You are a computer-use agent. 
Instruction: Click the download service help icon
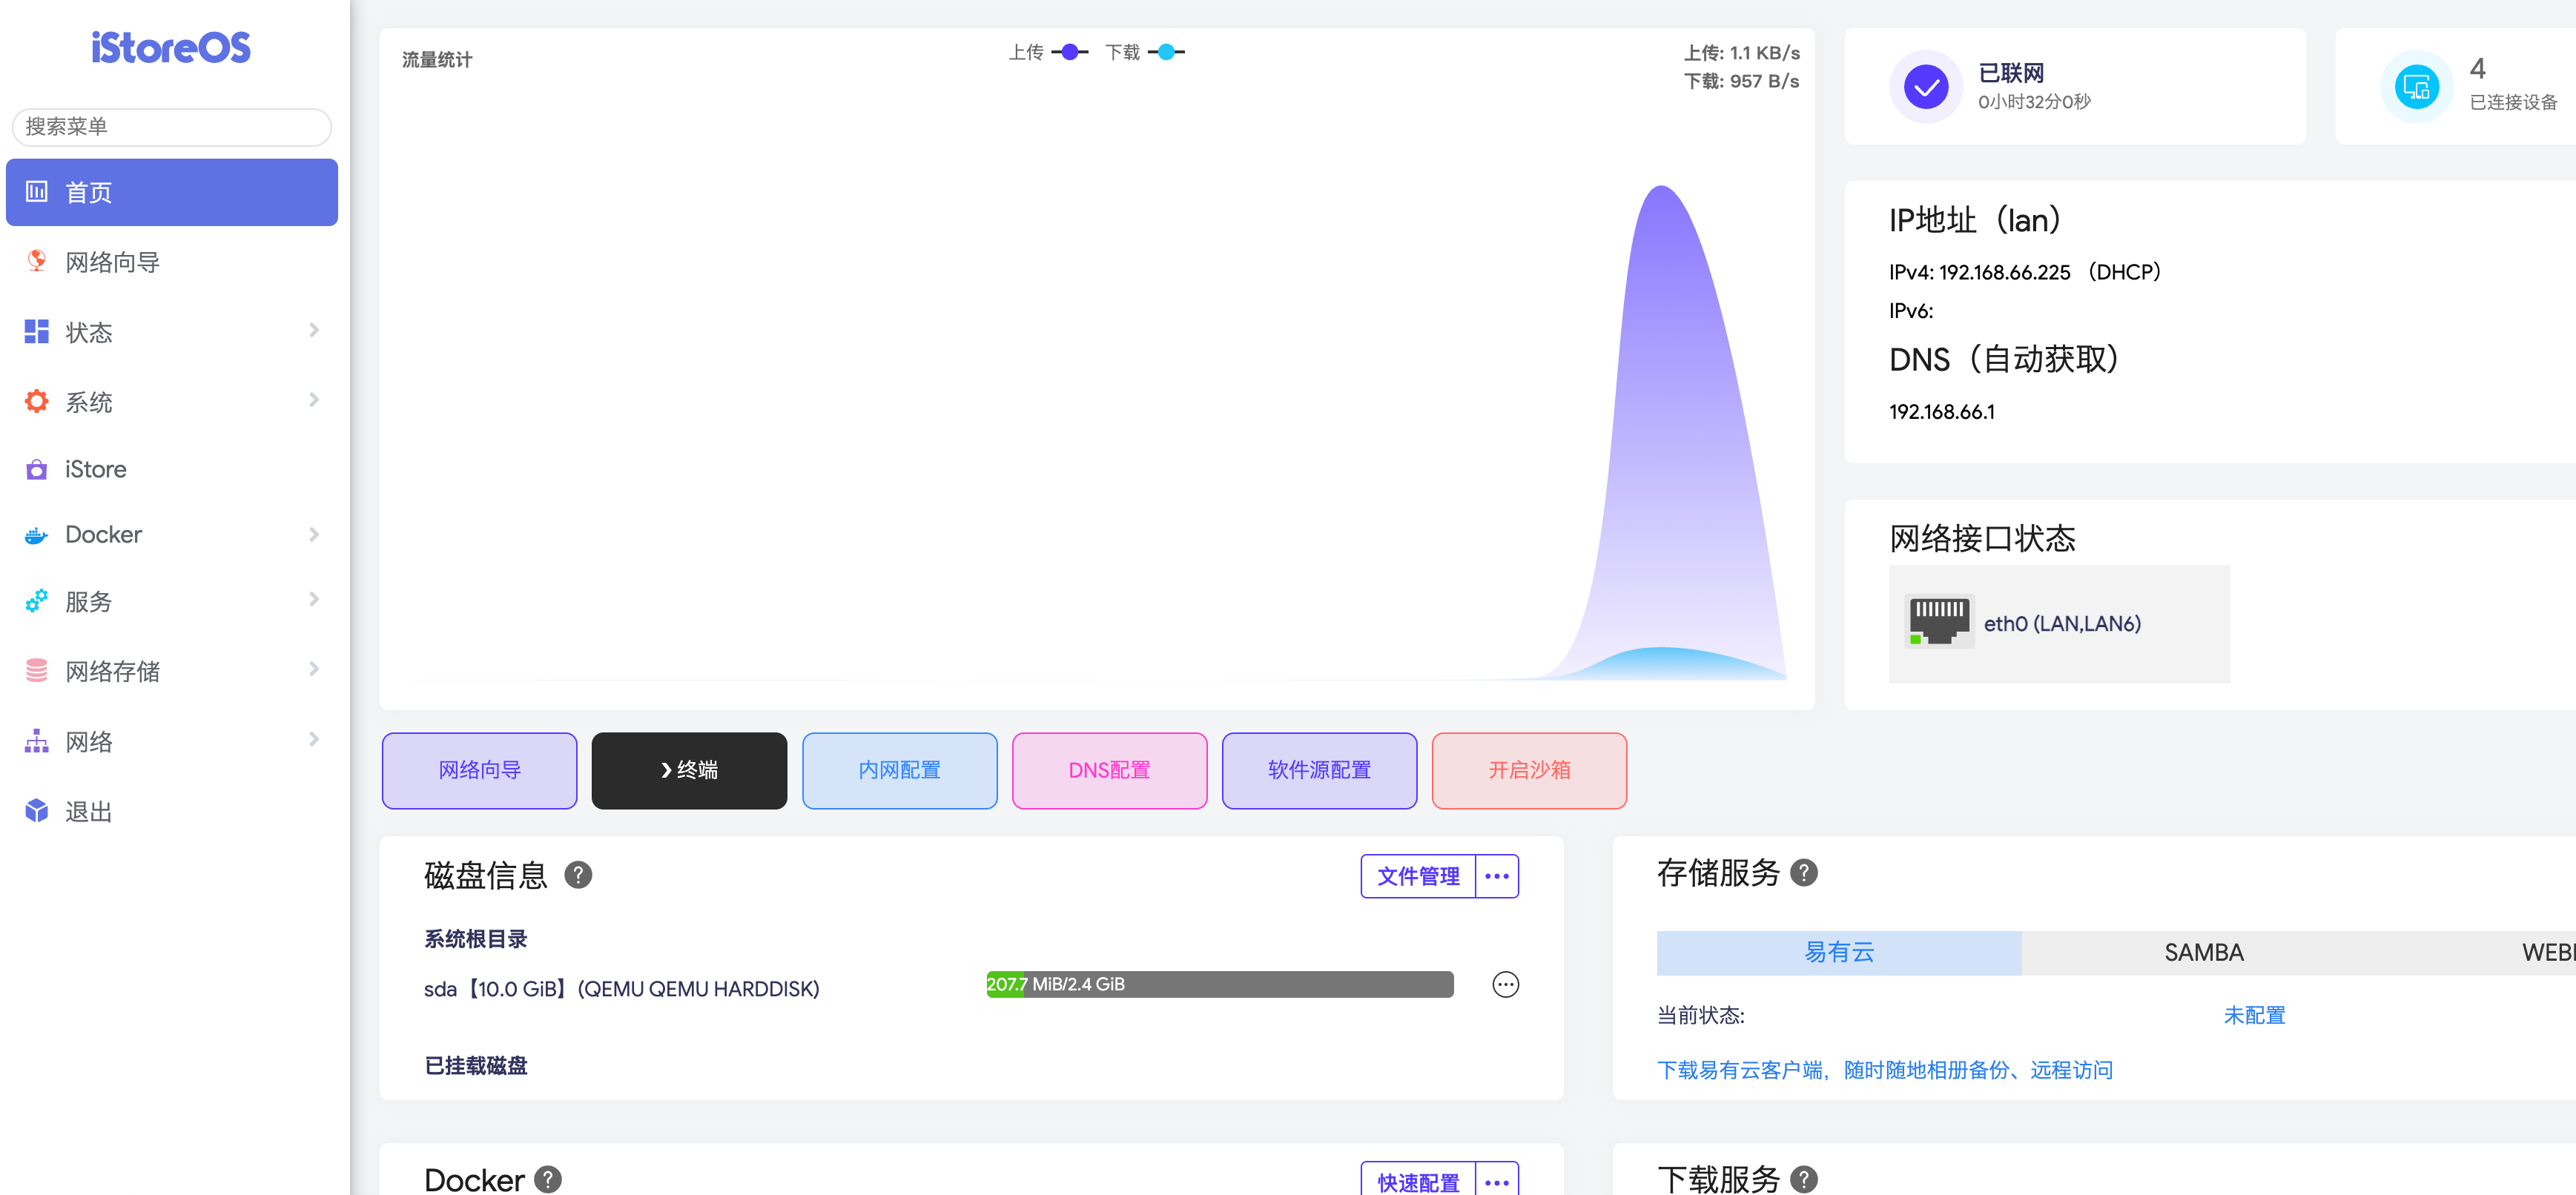(x=1803, y=1179)
